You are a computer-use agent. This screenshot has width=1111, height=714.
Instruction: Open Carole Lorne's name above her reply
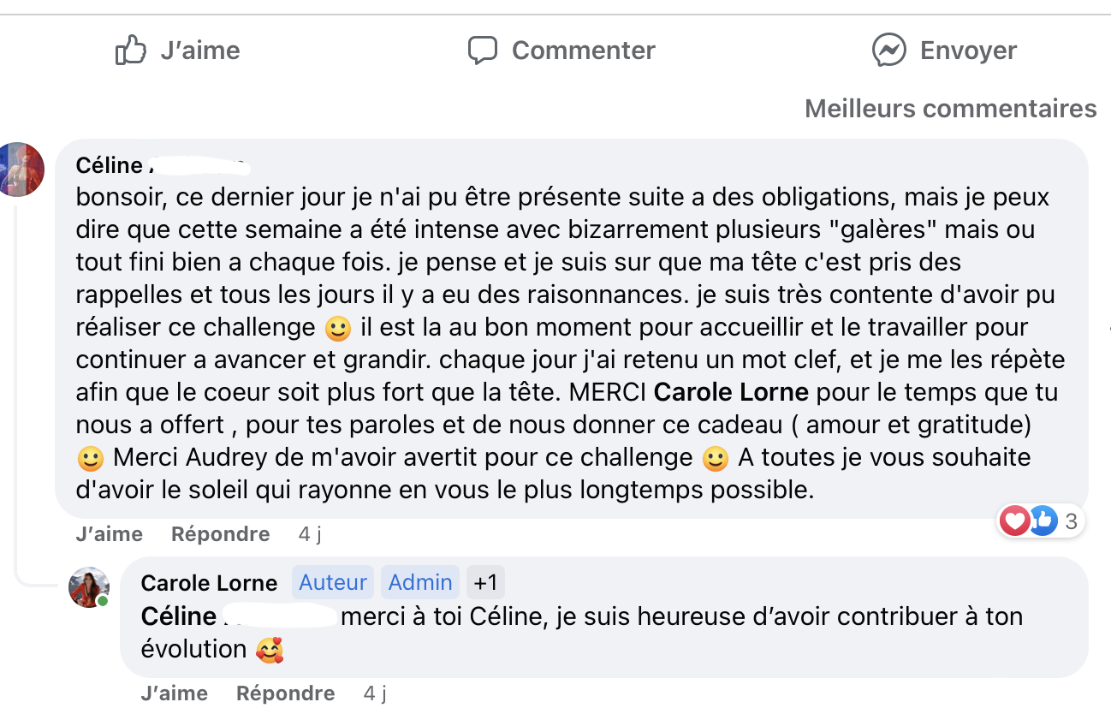pyautogui.click(x=209, y=584)
